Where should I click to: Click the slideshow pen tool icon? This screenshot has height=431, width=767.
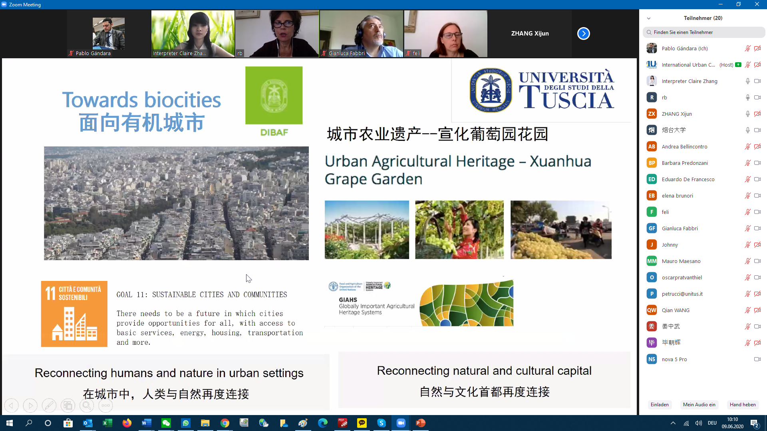click(x=49, y=405)
